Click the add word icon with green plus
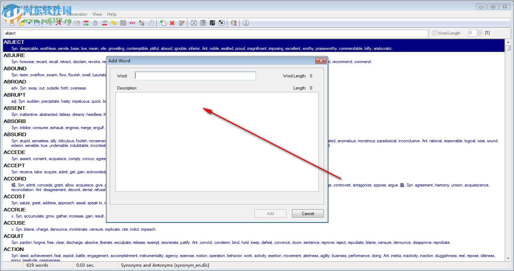 [x=163, y=23]
